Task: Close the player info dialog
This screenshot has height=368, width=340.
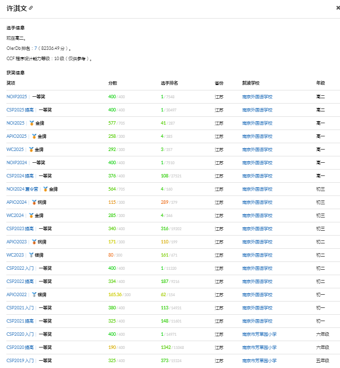Action: [x=338, y=8]
